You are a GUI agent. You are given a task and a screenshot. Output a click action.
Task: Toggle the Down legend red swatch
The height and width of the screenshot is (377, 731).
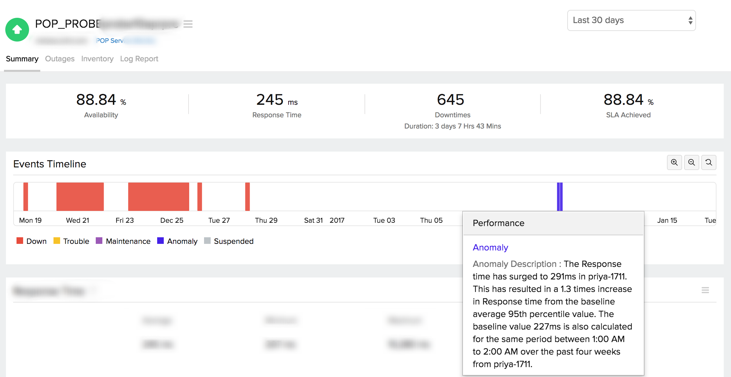point(20,241)
